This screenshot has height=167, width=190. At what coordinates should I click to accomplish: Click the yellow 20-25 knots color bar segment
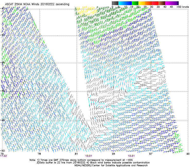point(142,3)
